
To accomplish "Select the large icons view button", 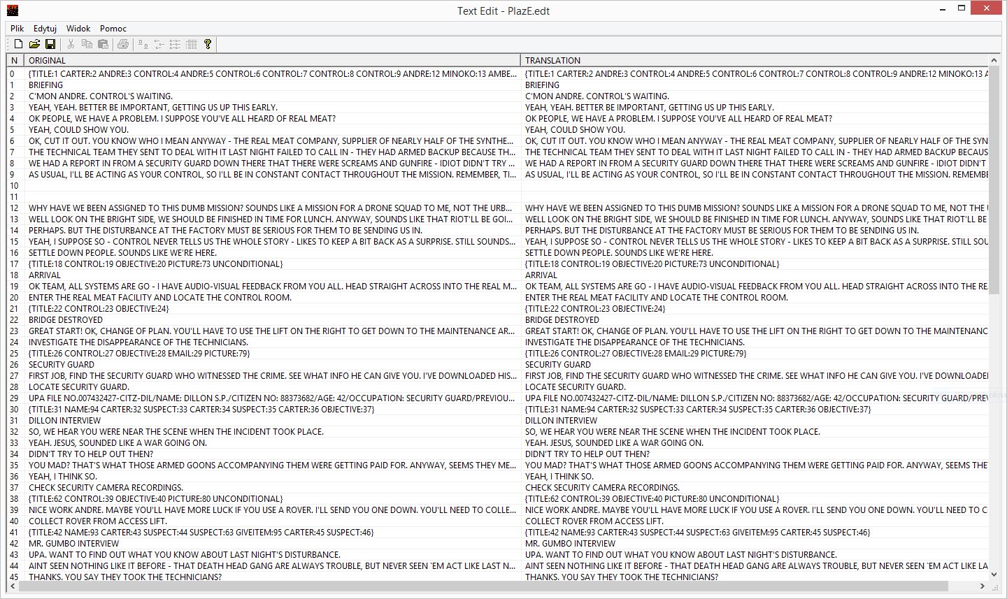I will (143, 44).
